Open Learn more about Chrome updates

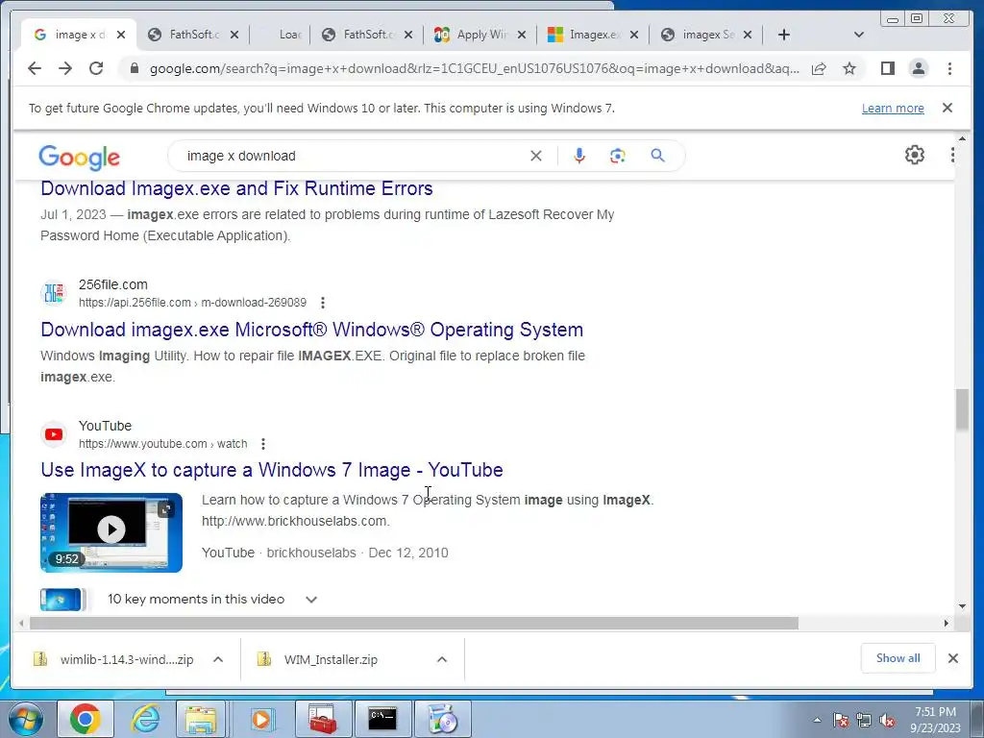pos(893,108)
